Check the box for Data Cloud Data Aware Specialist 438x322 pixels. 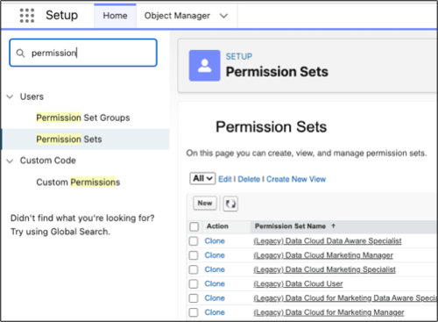pyautogui.click(x=194, y=241)
